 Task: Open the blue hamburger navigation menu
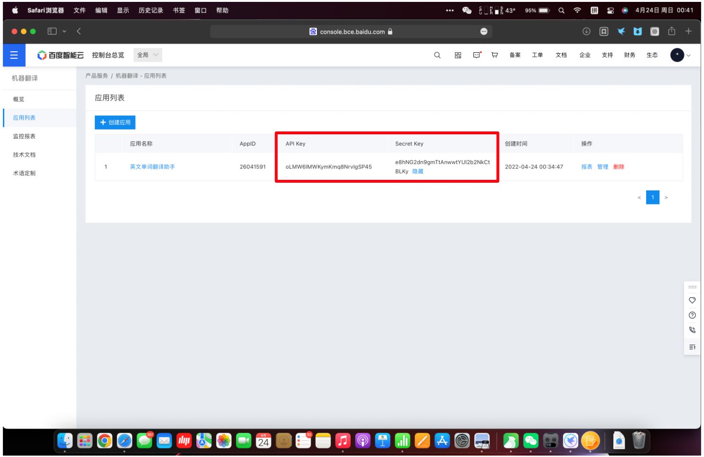(14, 55)
